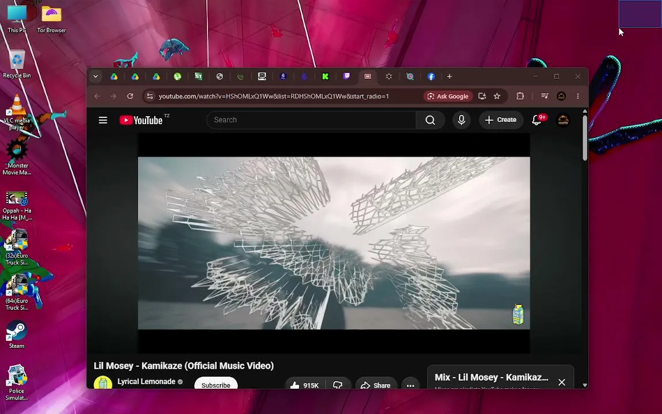This screenshot has height=414, width=662.
Task: Go back in browser history
Action: pyautogui.click(x=97, y=97)
